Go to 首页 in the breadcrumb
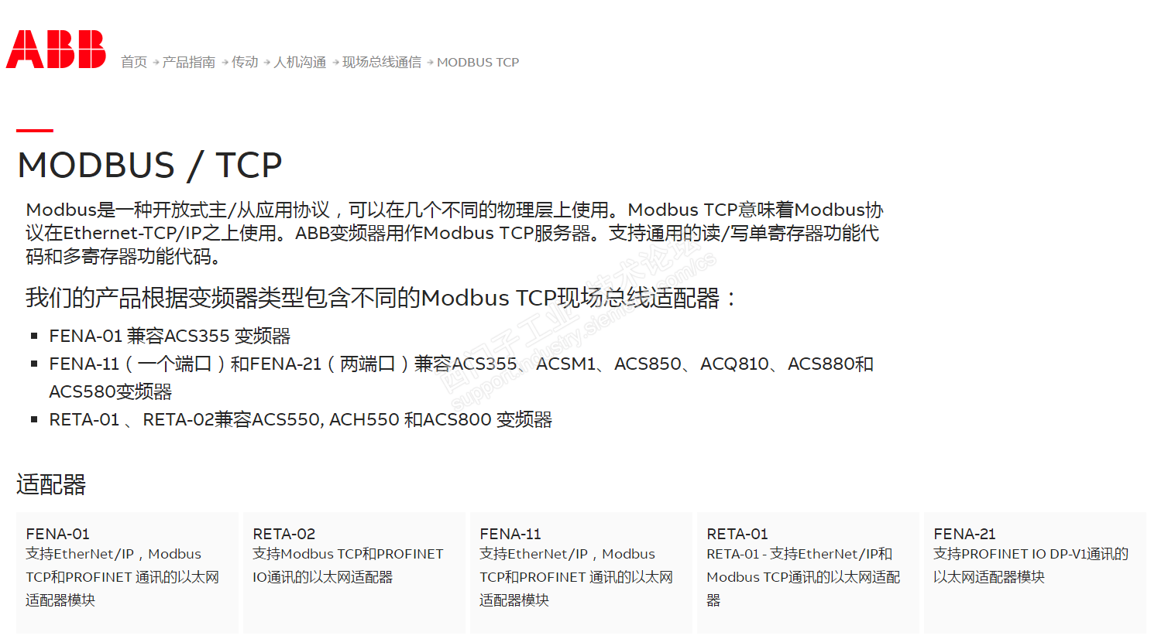The image size is (1151, 639). [x=134, y=62]
